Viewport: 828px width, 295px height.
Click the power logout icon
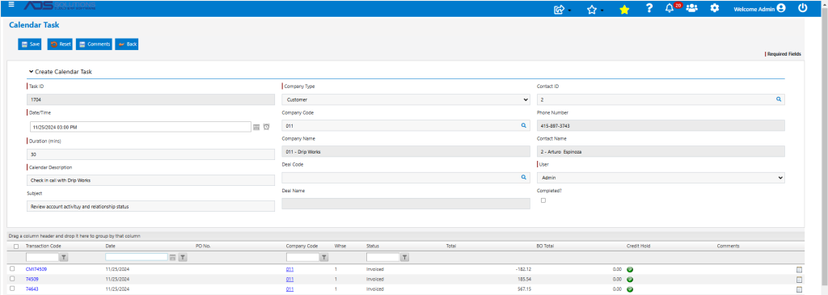pyautogui.click(x=802, y=8)
